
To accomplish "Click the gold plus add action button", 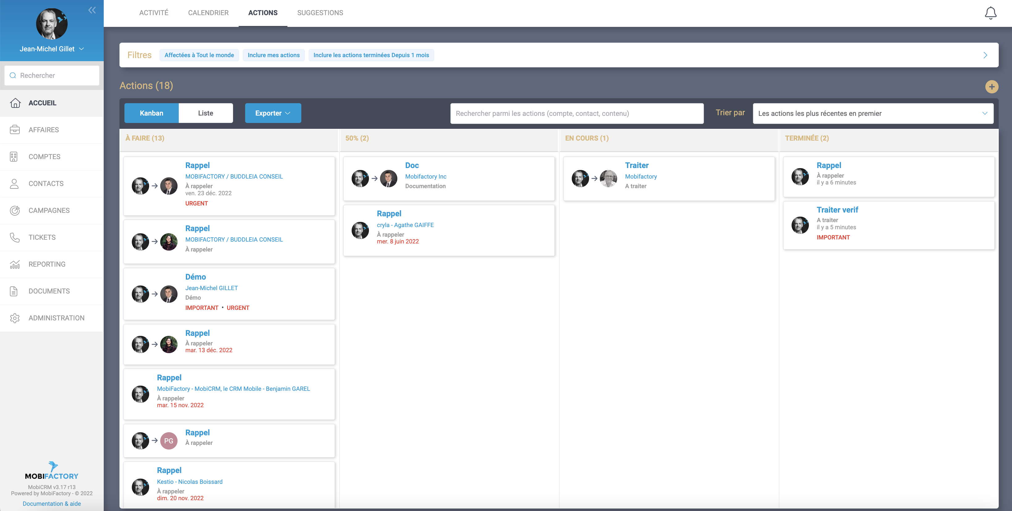I will pos(991,87).
